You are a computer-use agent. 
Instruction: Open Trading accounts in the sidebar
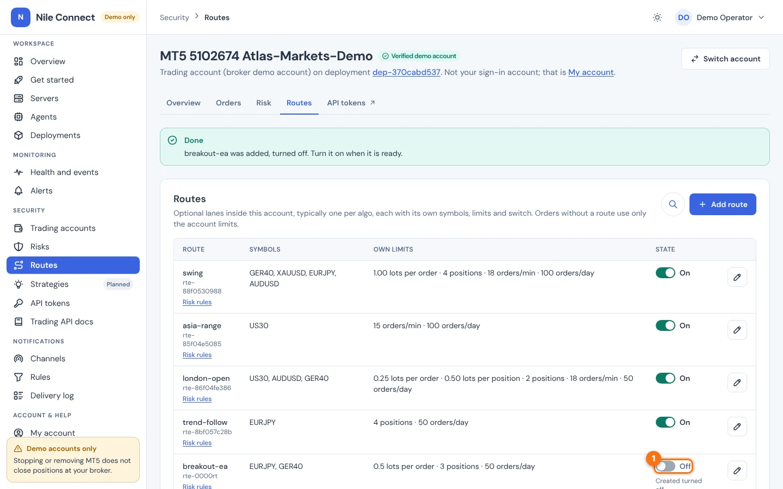pyautogui.click(x=73, y=228)
